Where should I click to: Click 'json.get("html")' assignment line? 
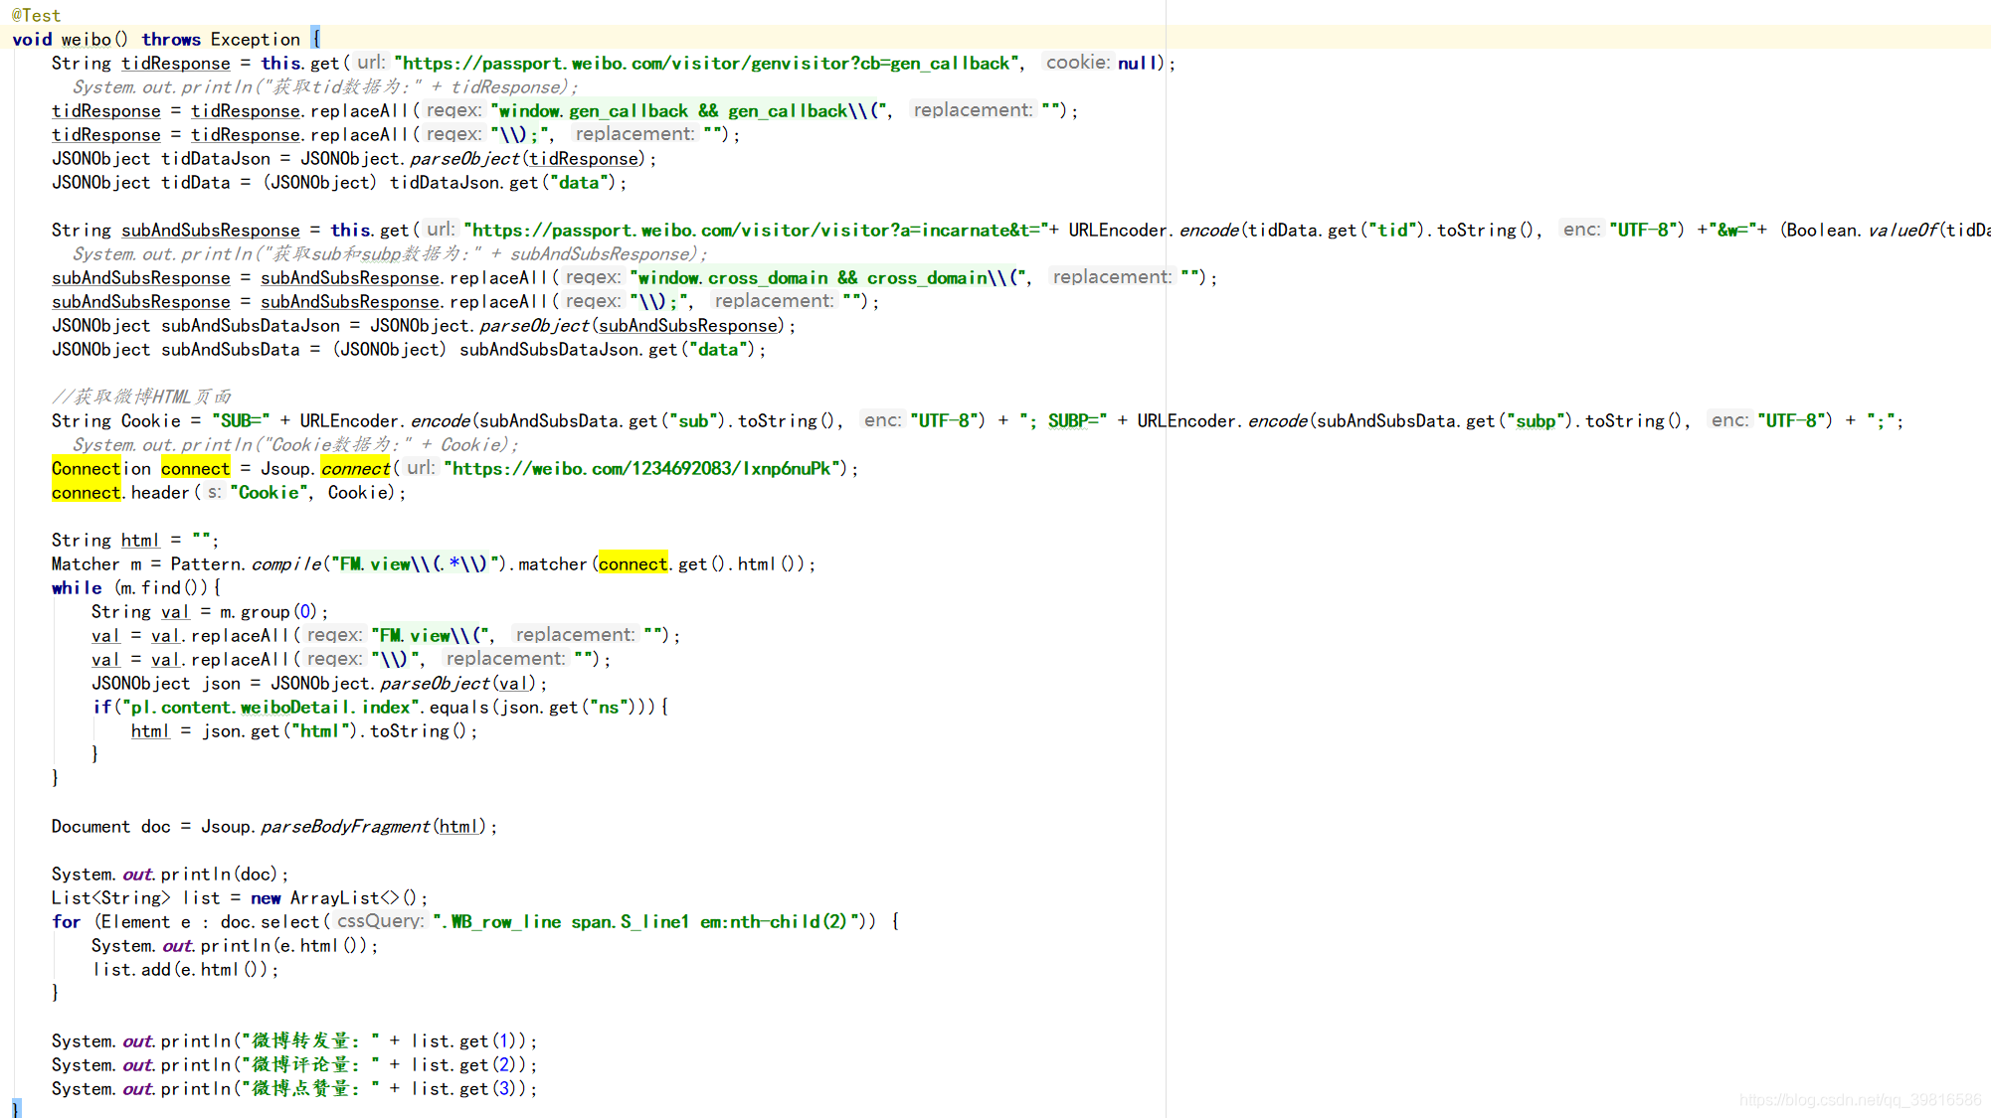point(304,730)
